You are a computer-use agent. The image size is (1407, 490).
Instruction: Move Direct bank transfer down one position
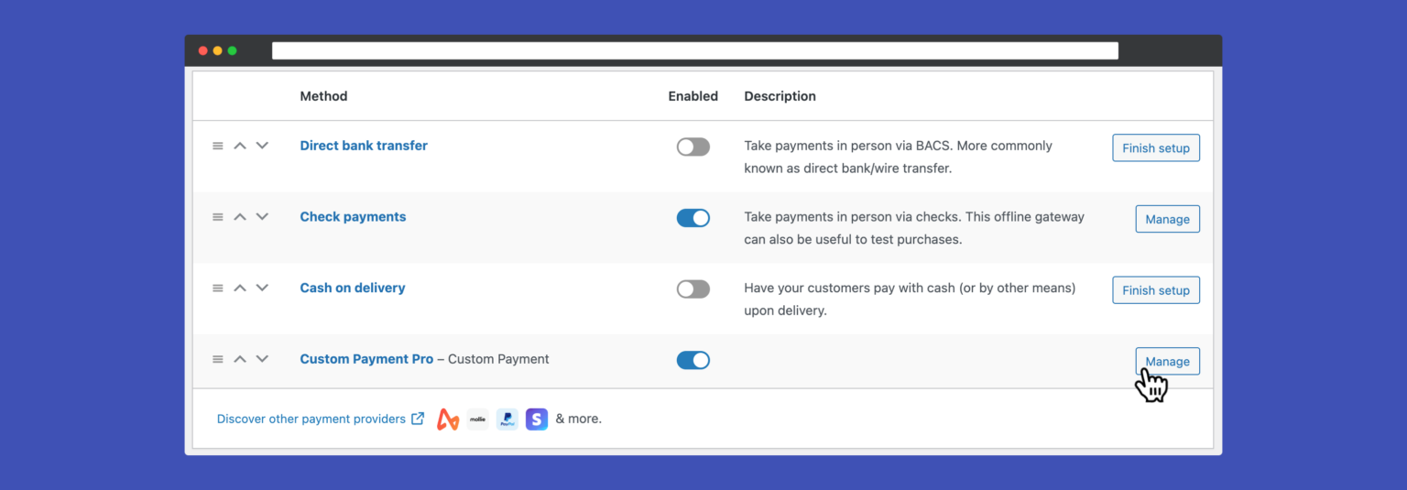click(x=262, y=146)
